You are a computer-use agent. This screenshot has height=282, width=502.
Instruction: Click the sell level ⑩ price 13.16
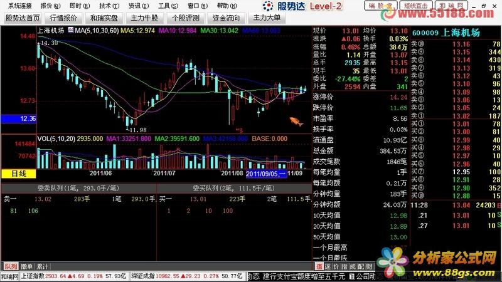[461, 44]
